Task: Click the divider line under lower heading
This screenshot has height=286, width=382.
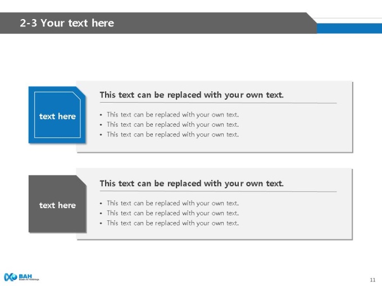Action: tap(219, 191)
